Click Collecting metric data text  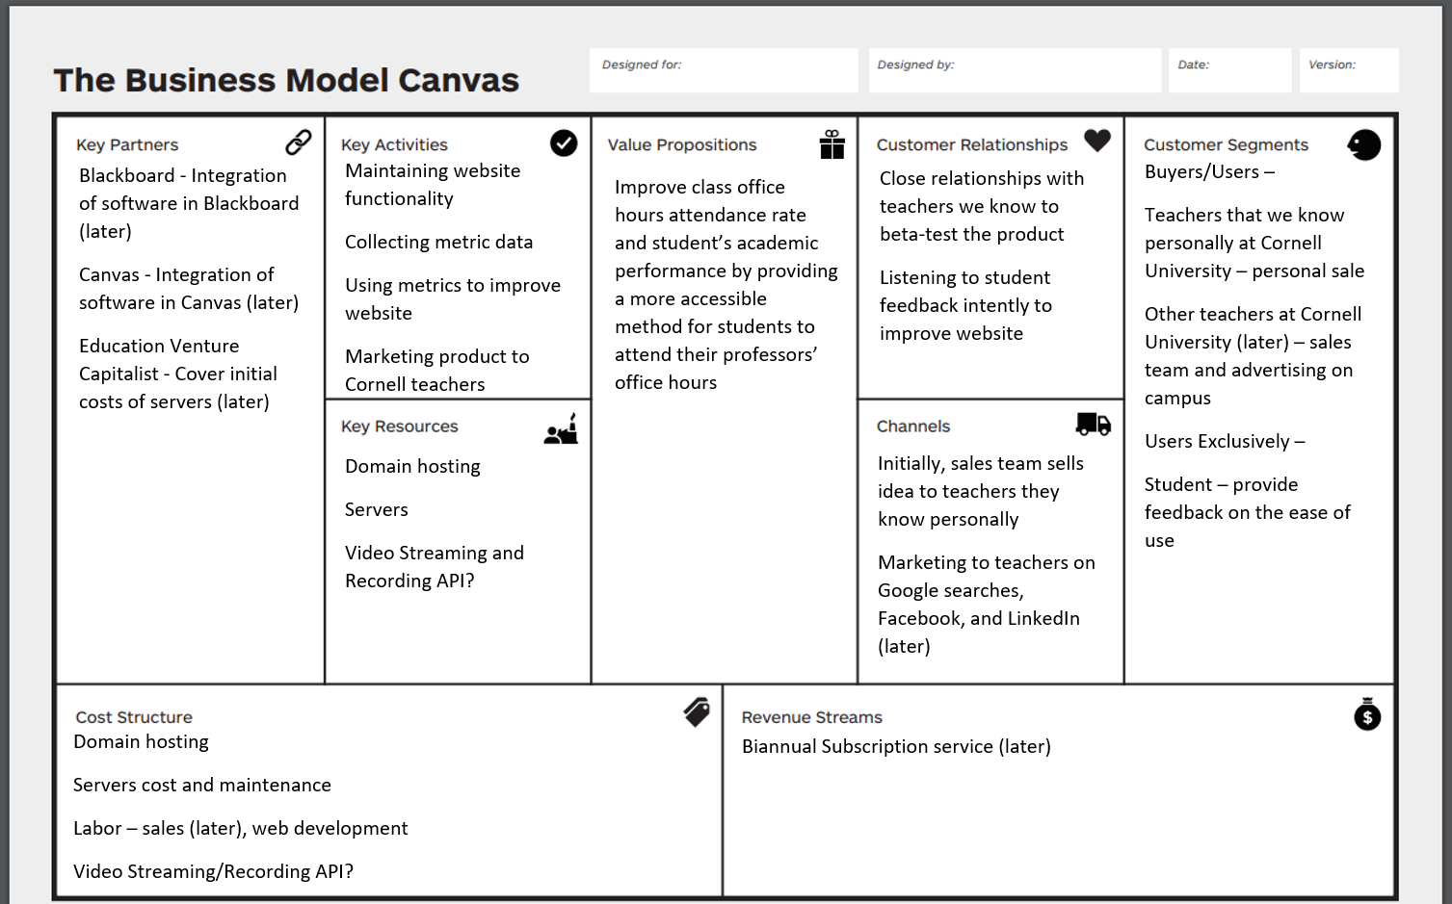pos(439,243)
